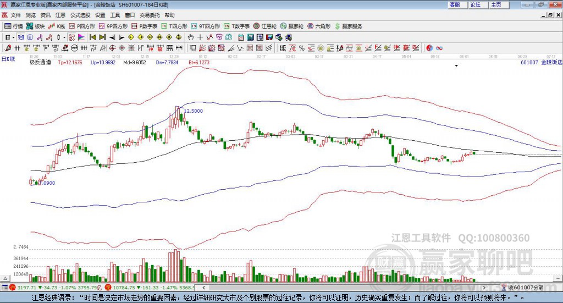Open the 9T四方形 tool
Screen dimensions: 563x303
206,26
